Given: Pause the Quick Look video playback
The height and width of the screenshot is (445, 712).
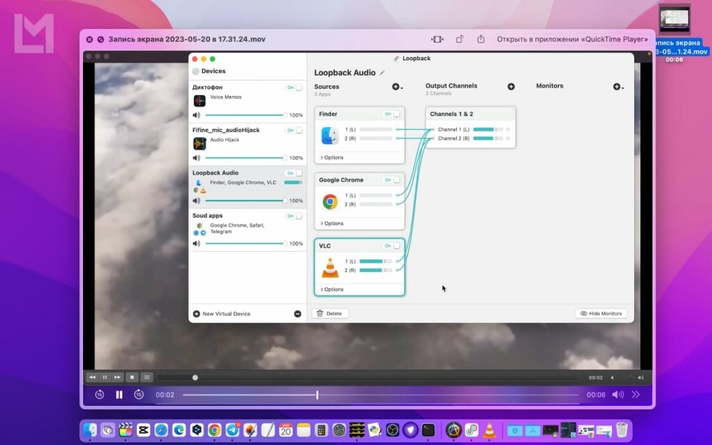Looking at the screenshot, I should pos(119,395).
